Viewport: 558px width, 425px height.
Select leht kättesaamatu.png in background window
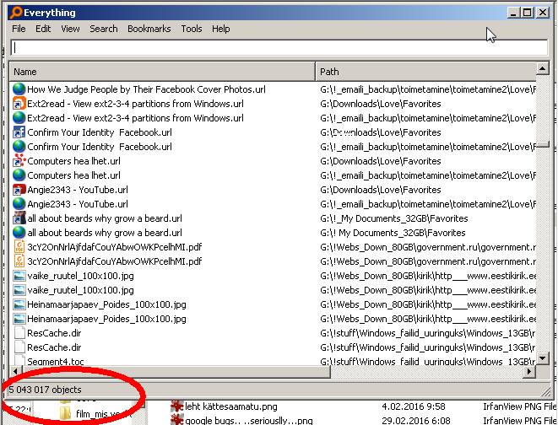231,406
